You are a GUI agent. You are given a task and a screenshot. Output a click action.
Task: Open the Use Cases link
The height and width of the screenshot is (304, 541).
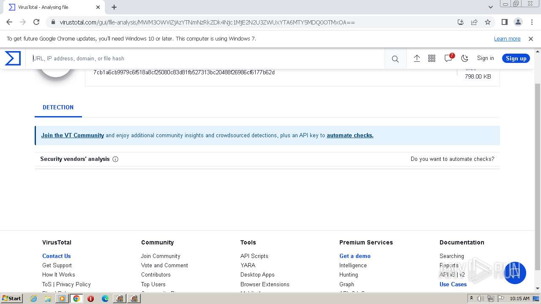453,284
